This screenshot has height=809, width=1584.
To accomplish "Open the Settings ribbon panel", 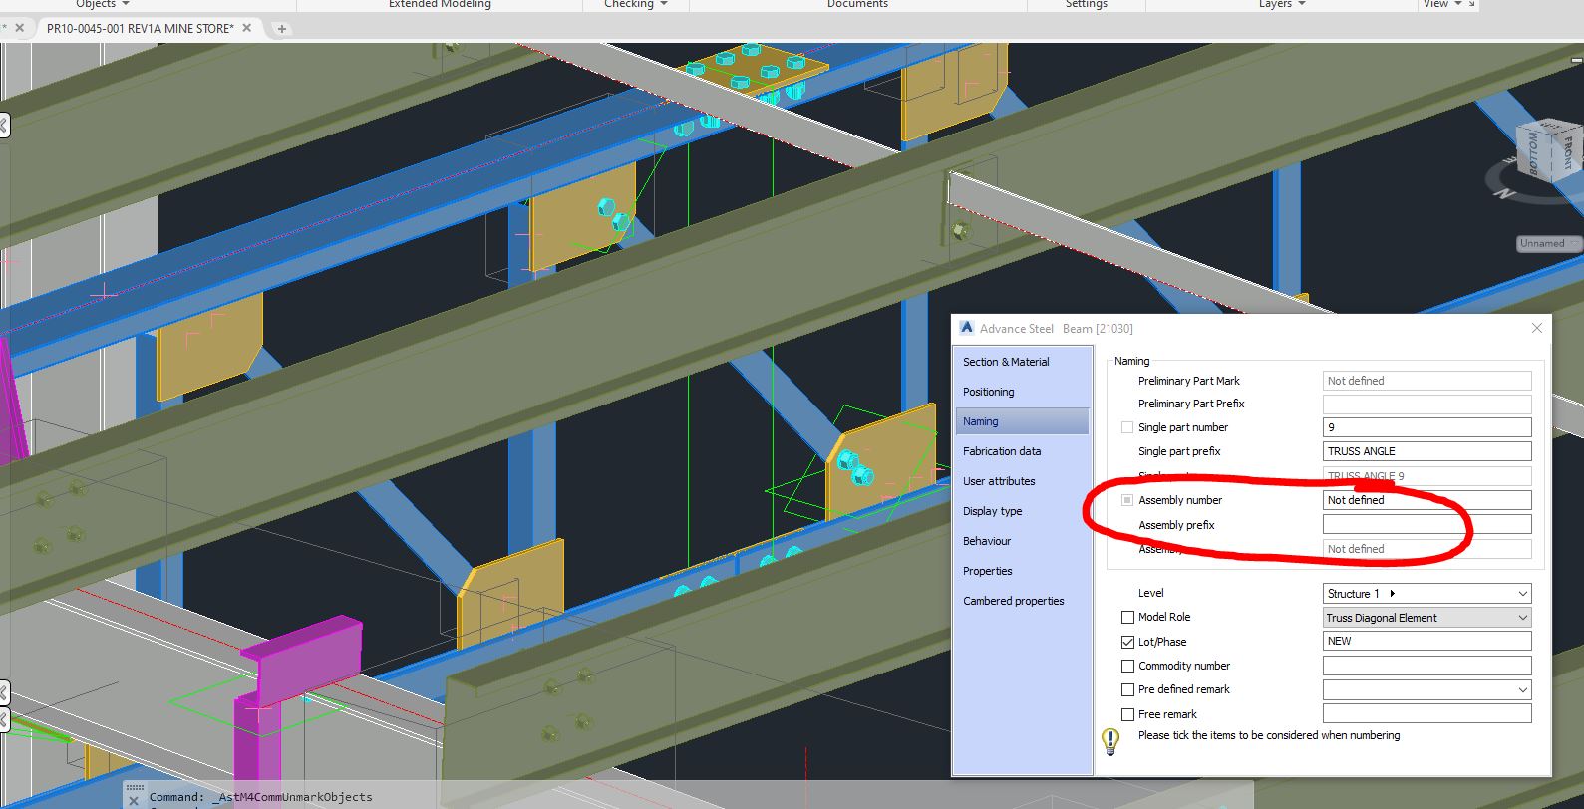I will point(1086,4).
